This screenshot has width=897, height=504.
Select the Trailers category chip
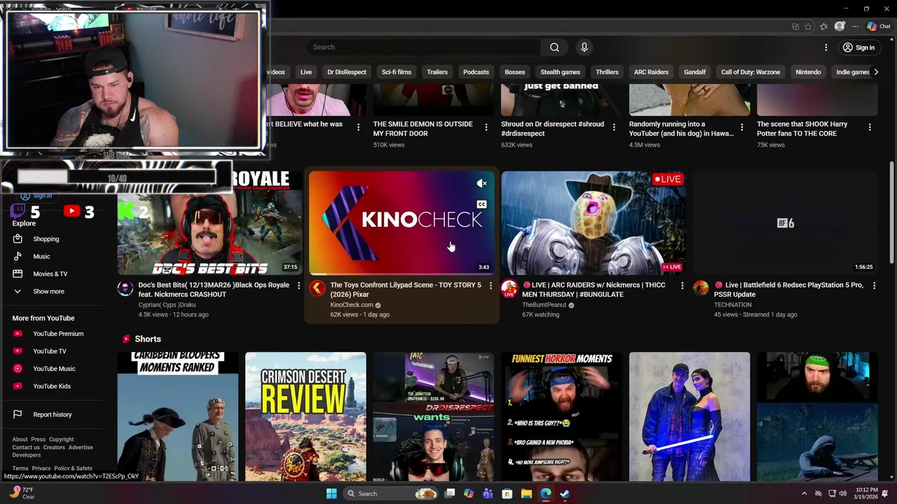pyautogui.click(x=437, y=72)
